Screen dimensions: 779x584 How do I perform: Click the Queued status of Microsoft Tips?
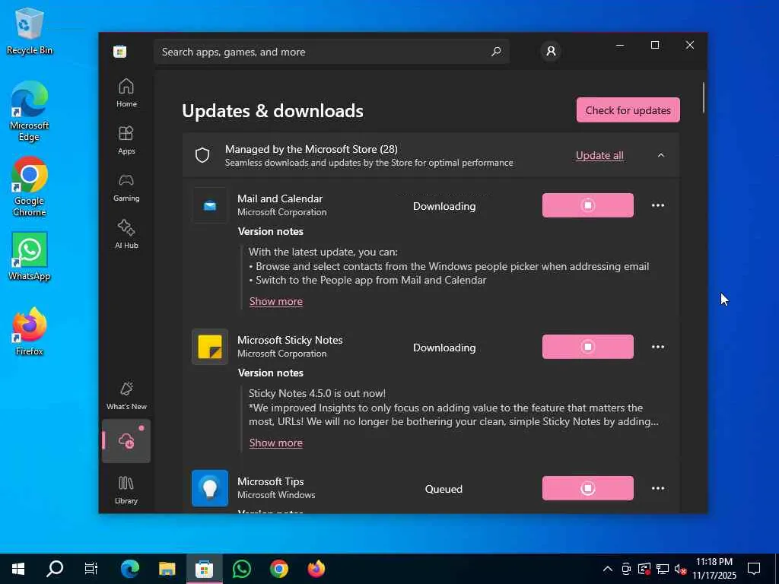444,489
